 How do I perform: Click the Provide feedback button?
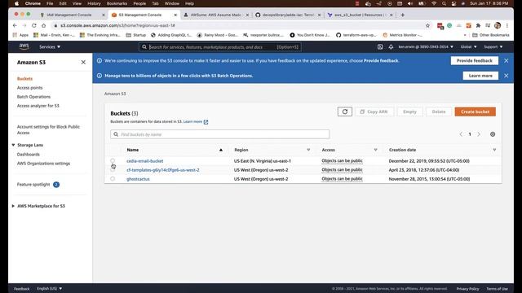[475, 61]
